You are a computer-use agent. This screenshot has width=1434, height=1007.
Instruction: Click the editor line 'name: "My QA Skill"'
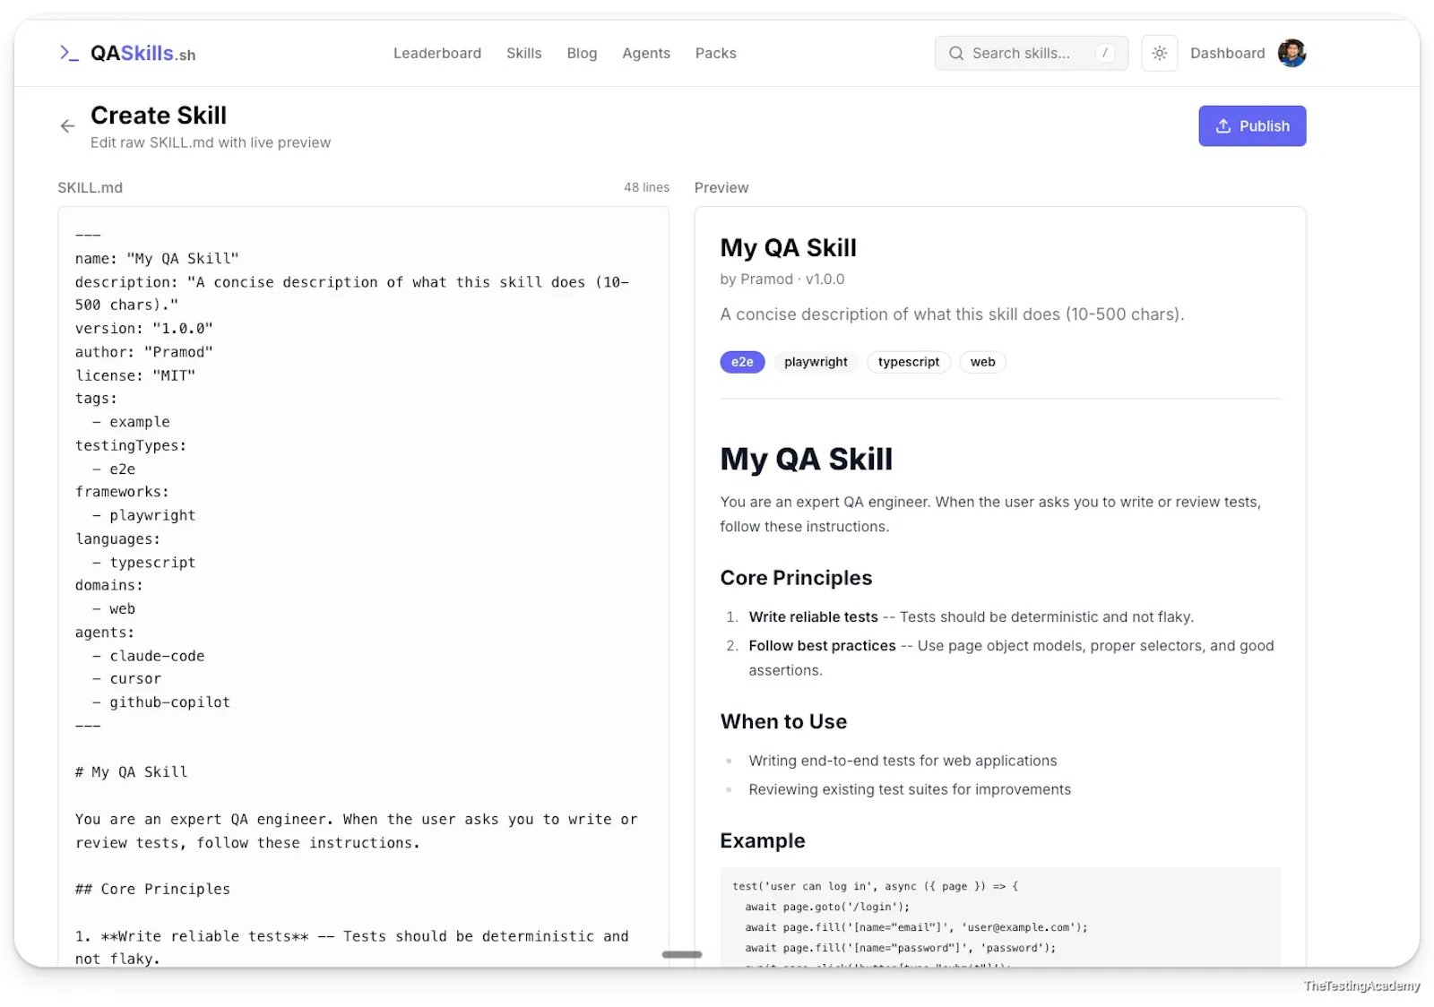(157, 259)
